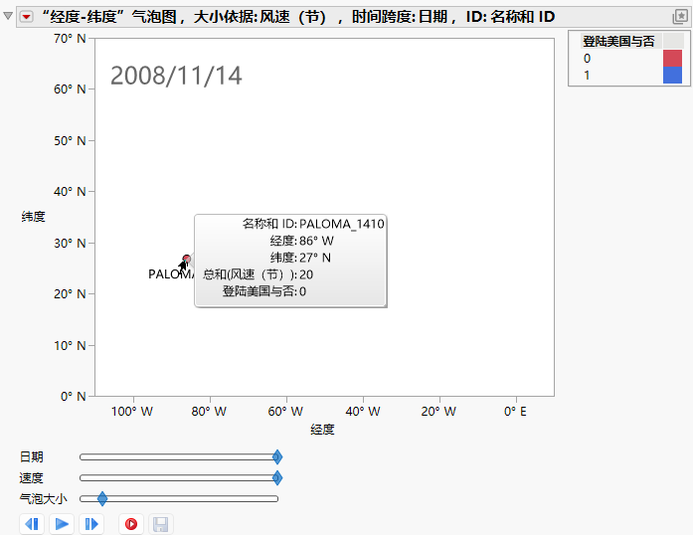The width and height of the screenshot is (693, 535).
Task: Click the 日期 slider handle
Action: click(277, 456)
